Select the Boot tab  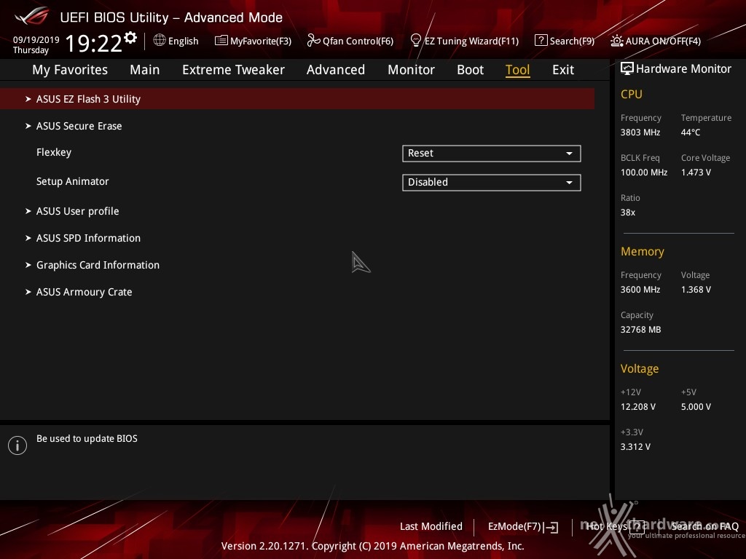470,70
